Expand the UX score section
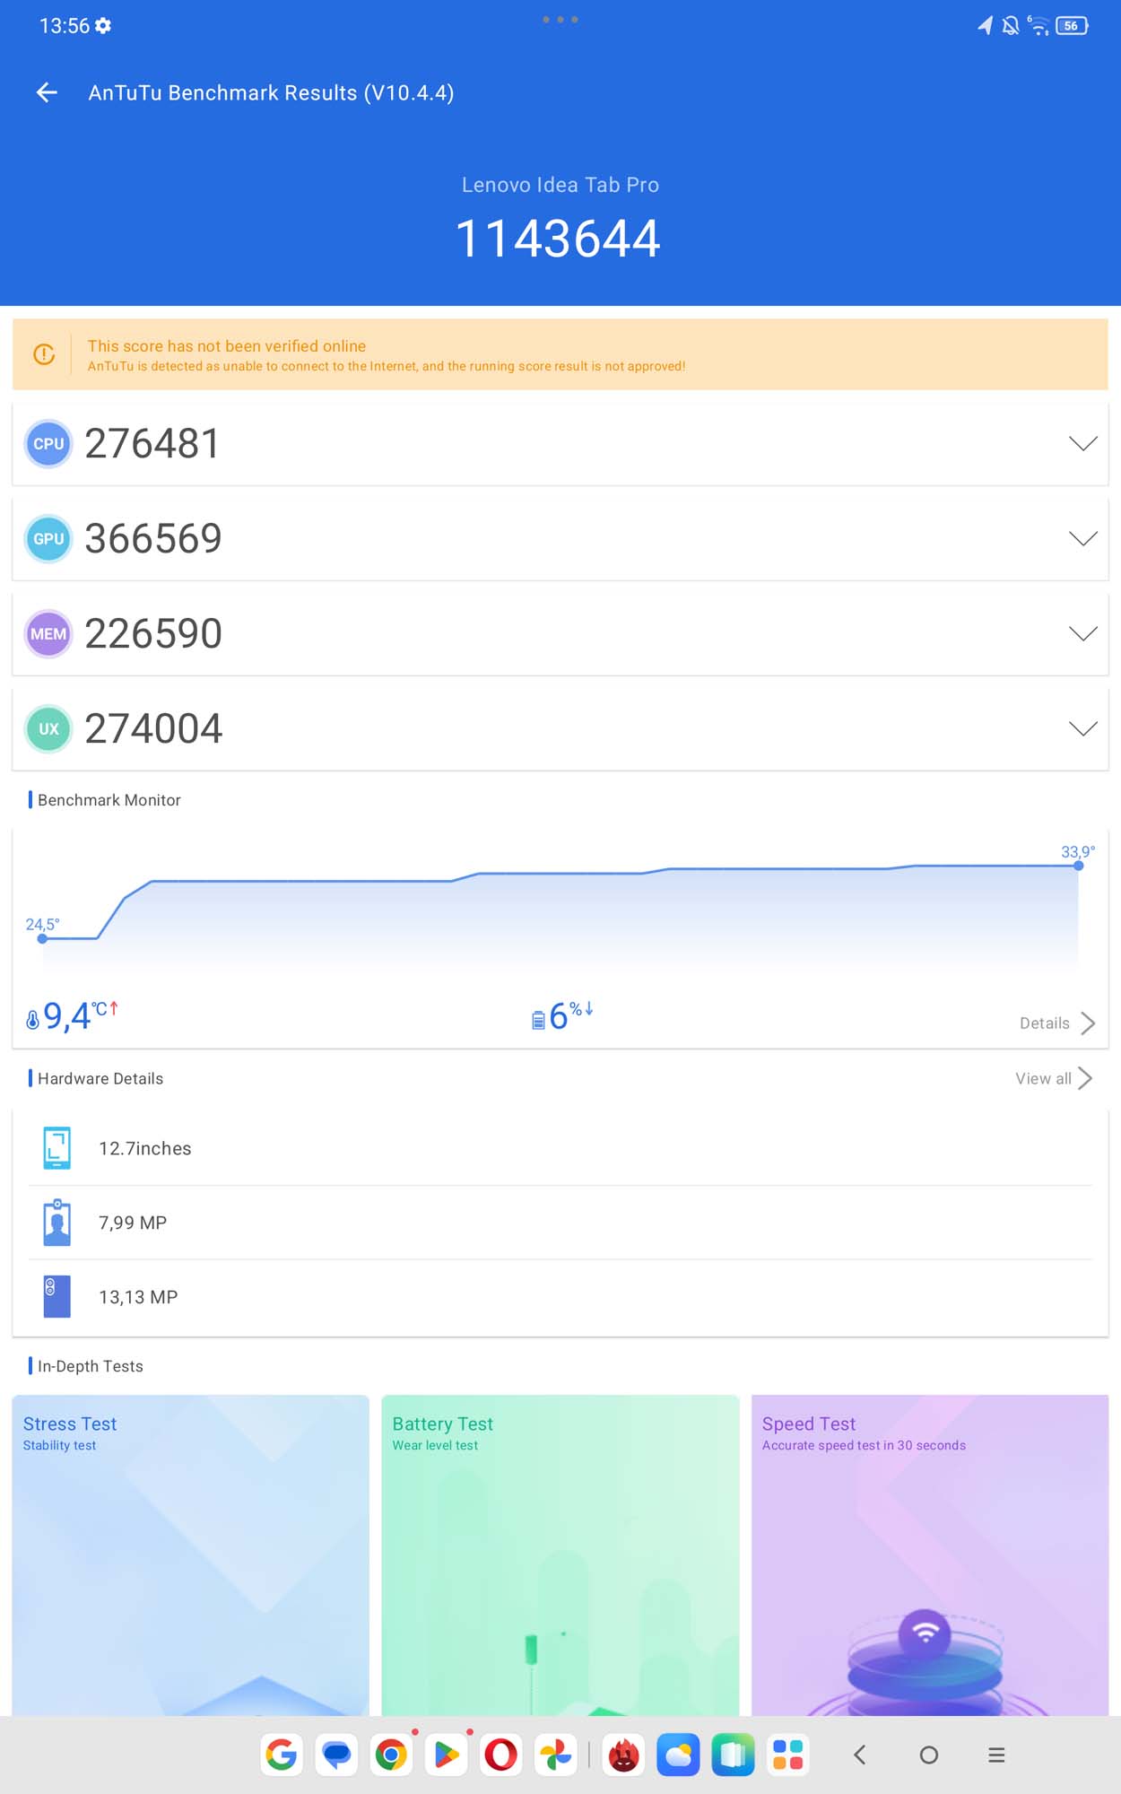 [1082, 728]
